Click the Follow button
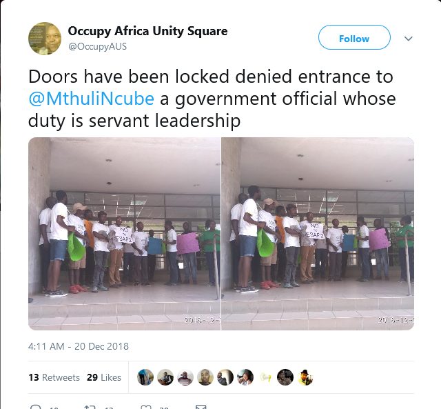Viewport: 441px width, 409px height. (354, 37)
